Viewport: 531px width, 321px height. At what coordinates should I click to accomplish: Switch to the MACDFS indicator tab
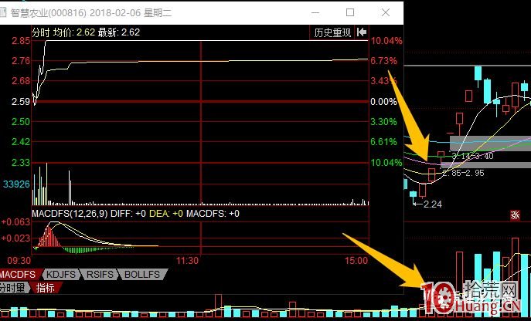(19, 275)
